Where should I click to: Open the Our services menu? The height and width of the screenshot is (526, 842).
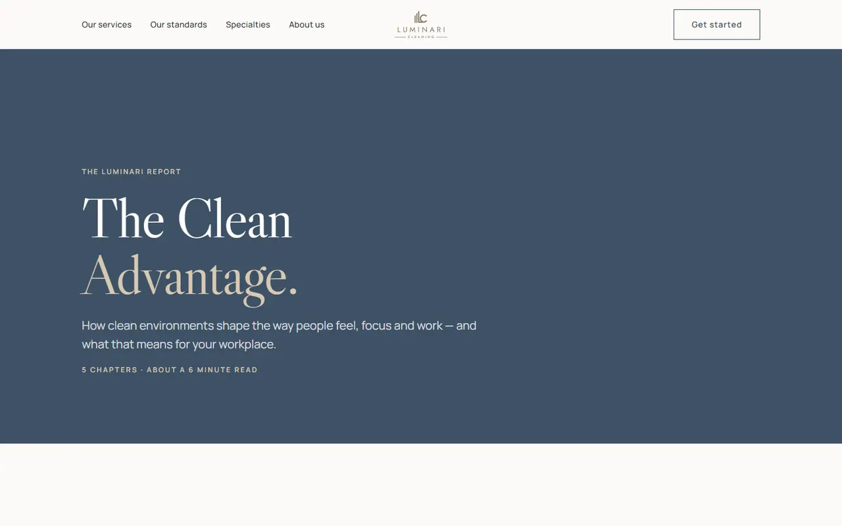coord(107,24)
